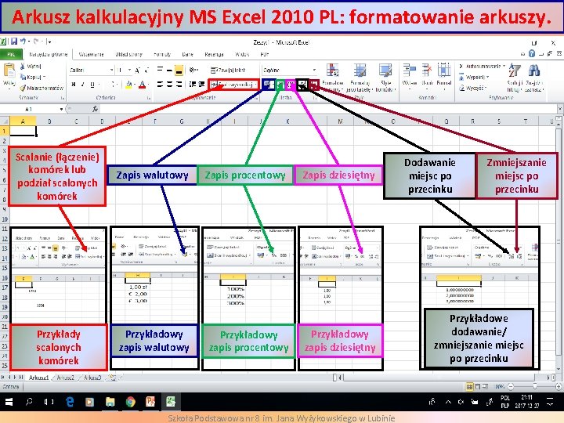
Task: Decrease decimal places
Action: pyautogui.click(x=314, y=85)
